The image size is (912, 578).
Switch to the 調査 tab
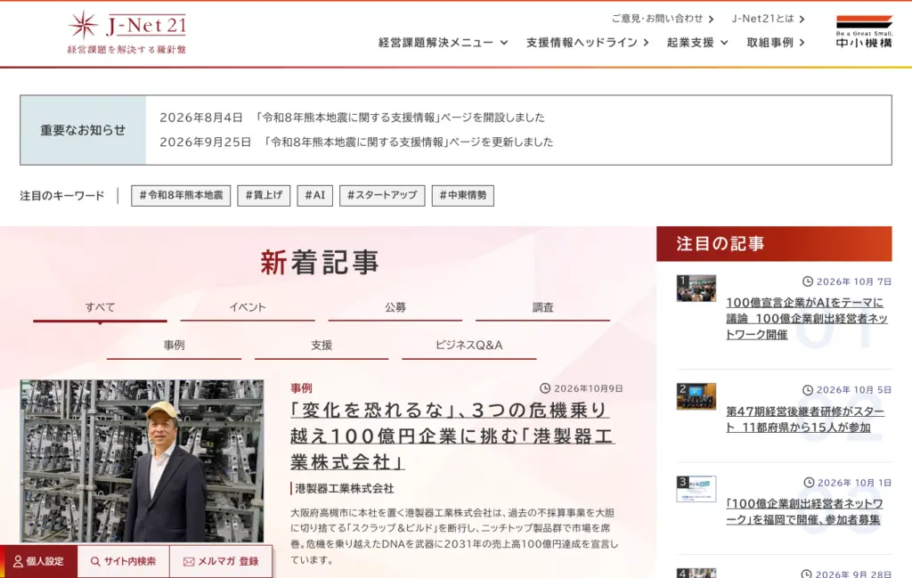click(x=542, y=308)
